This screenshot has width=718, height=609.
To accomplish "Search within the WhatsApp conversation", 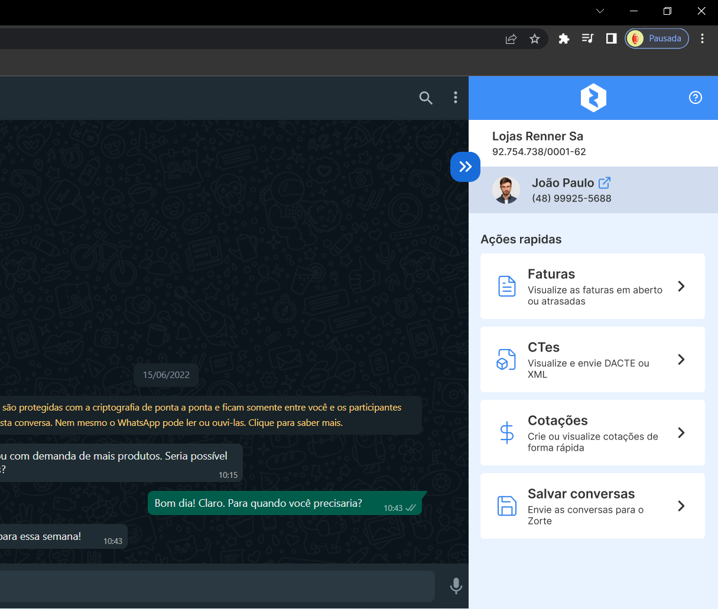I will pos(425,98).
